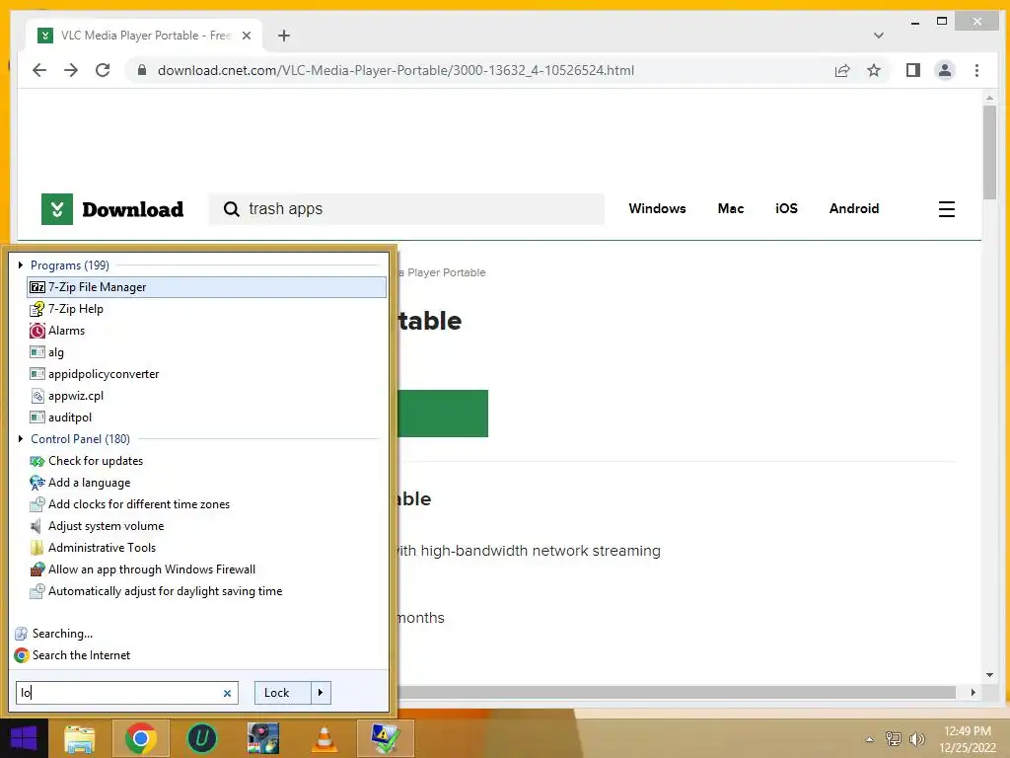View site security lock info
Screen dimensions: 1010x758
coord(142,70)
